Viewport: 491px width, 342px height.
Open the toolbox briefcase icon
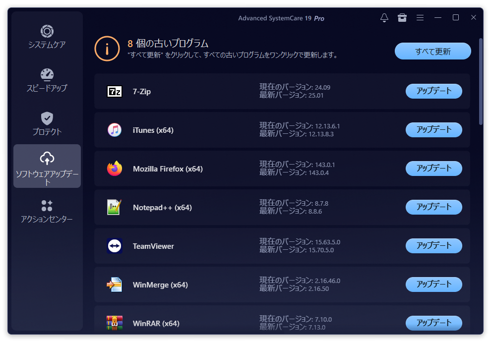[x=402, y=18]
